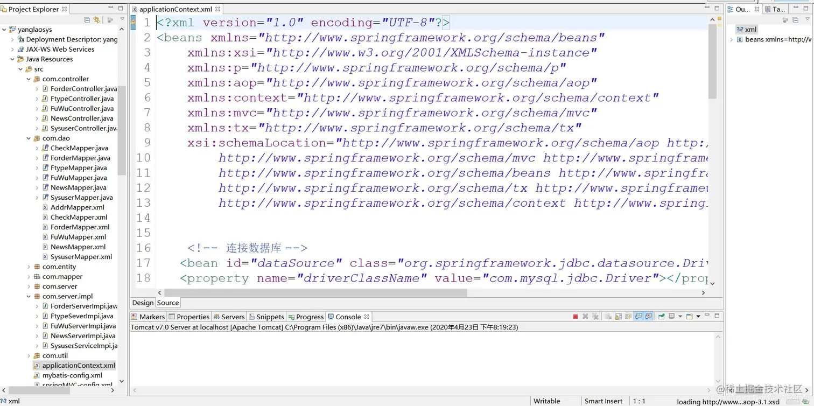This screenshot has height=406, width=814.
Task: Toggle Scroll Lock in Console toolbar
Action: coord(619,317)
